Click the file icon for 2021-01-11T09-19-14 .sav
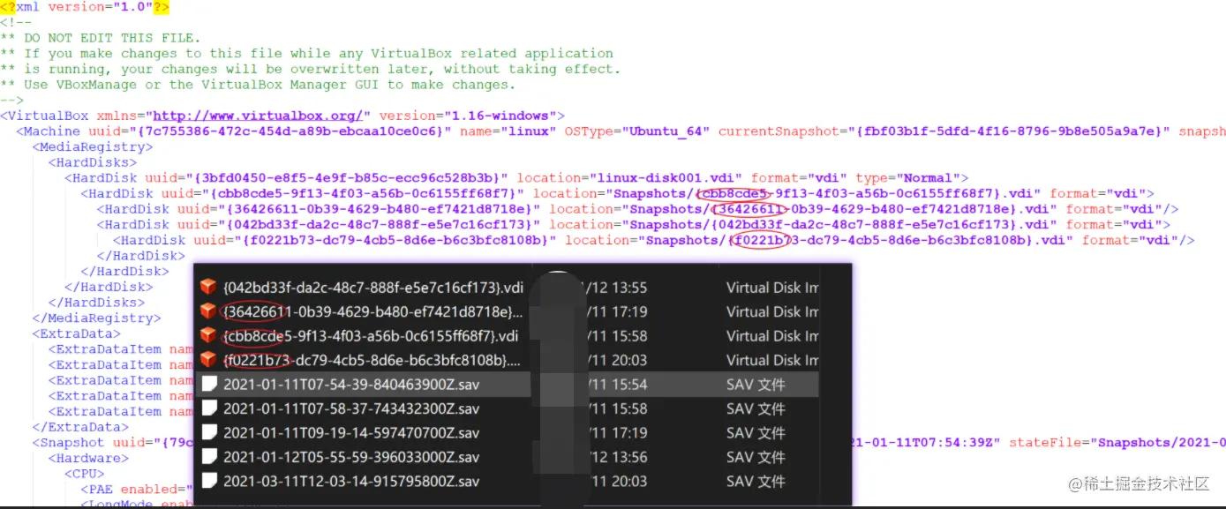The image size is (1226, 509). click(208, 432)
